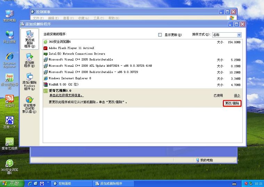Click 10.29MB size value

click(x=235, y=72)
